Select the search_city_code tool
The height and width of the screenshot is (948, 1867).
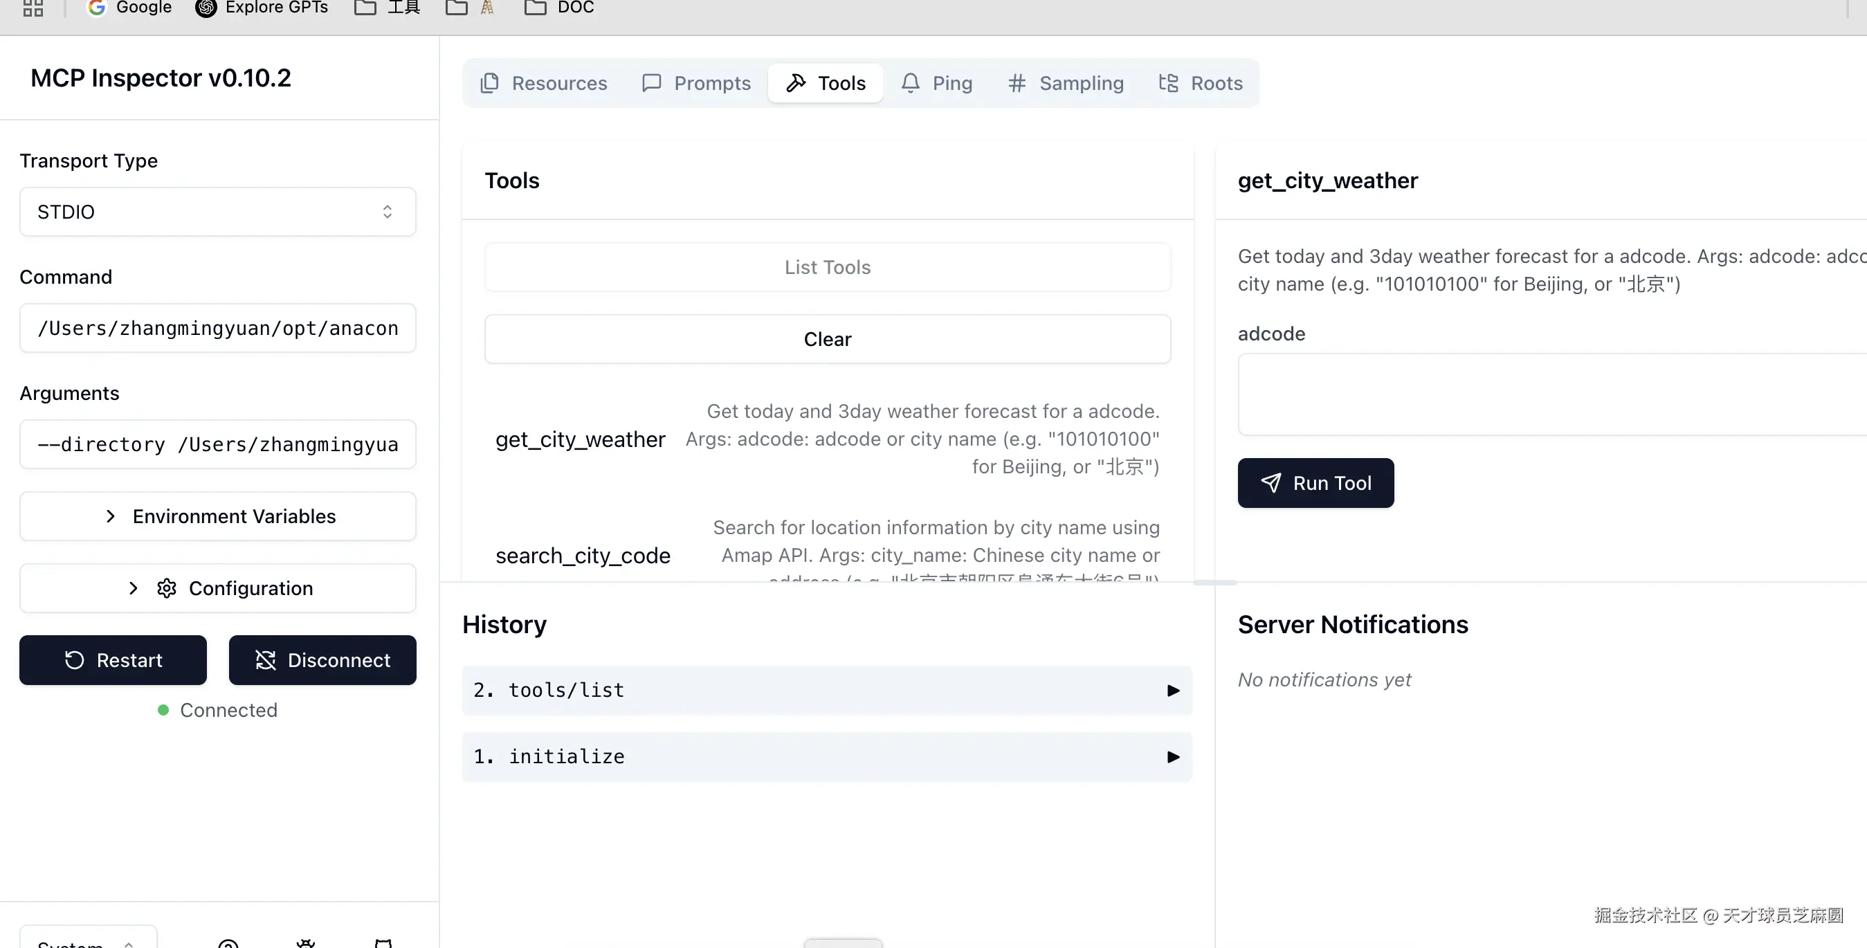pyautogui.click(x=583, y=555)
